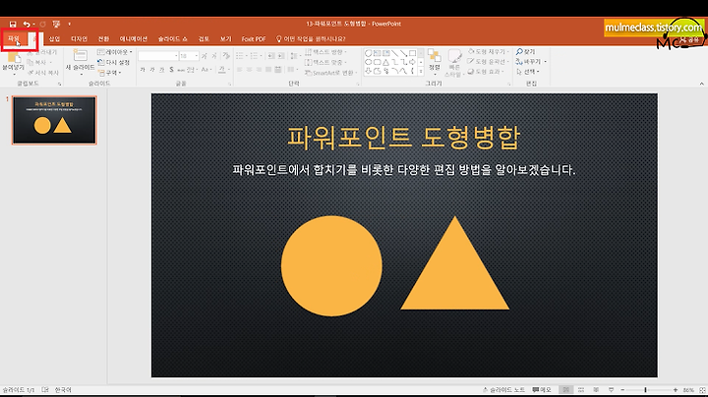Viewport: 708px width, 397px height.
Task: Click the Save icon in quick access toolbar
Action: [13, 24]
